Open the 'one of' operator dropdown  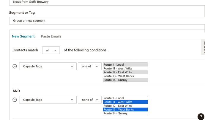(x=90, y=66)
